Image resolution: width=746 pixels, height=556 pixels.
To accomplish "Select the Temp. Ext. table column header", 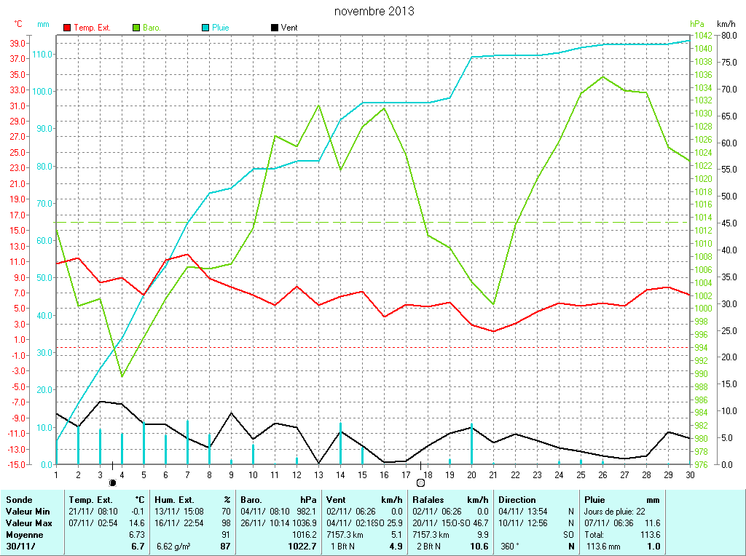I will pyautogui.click(x=91, y=500).
